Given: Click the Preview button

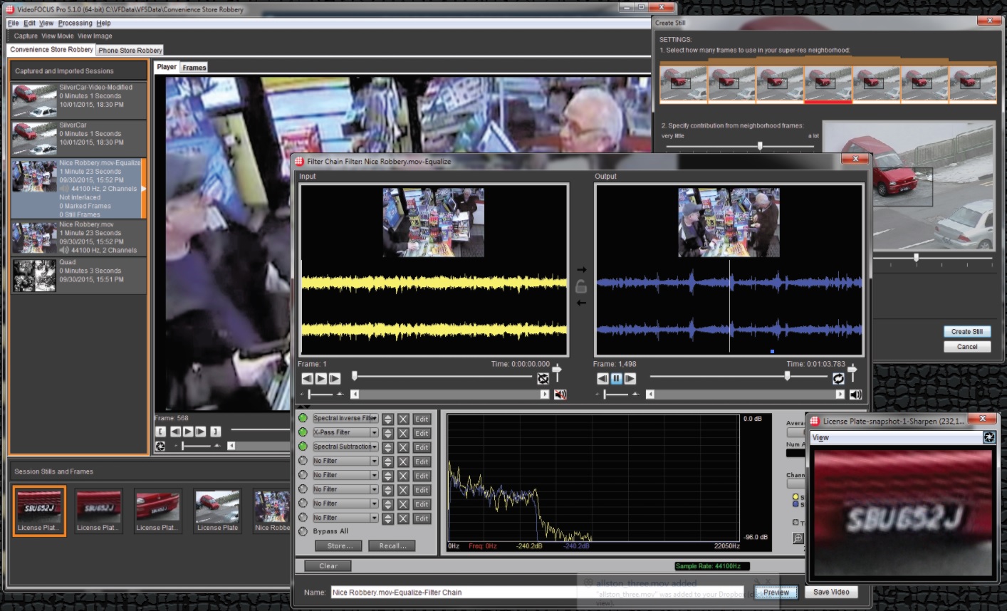Looking at the screenshot, I should point(776,592).
